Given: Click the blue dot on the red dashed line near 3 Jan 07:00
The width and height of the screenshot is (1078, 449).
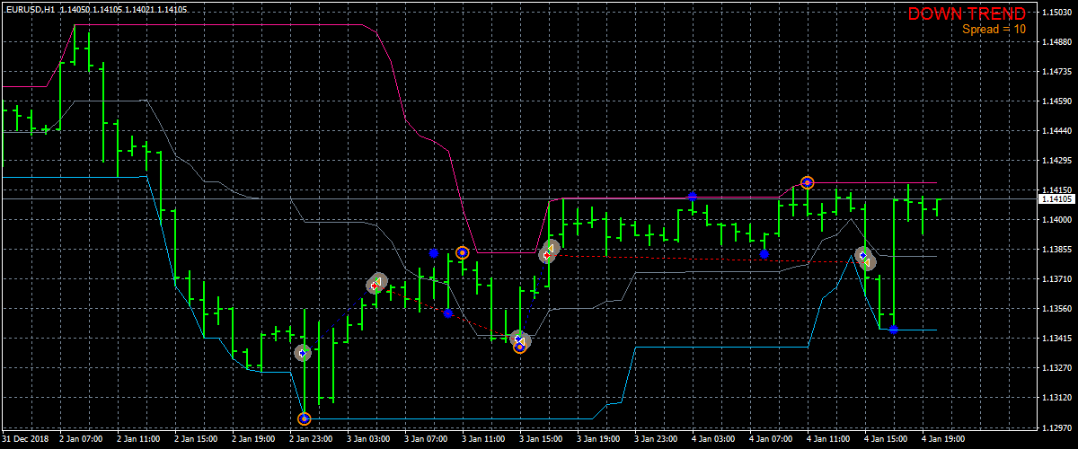Looking at the screenshot, I should pyautogui.click(x=448, y=313).
